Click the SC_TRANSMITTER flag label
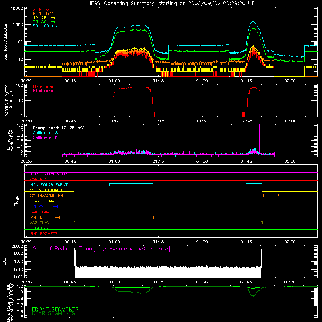322x322 pixels. (47, 196)
